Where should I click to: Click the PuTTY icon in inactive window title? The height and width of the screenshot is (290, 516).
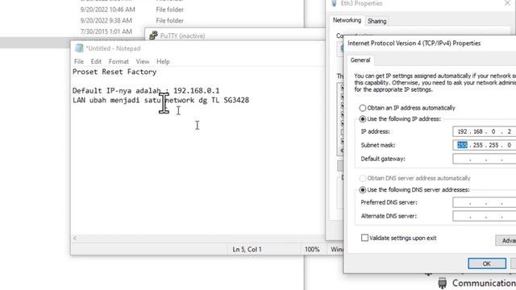[x=153, y=35]
